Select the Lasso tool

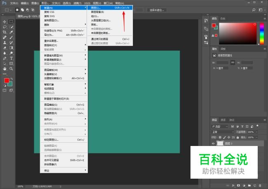coord(5,27)
